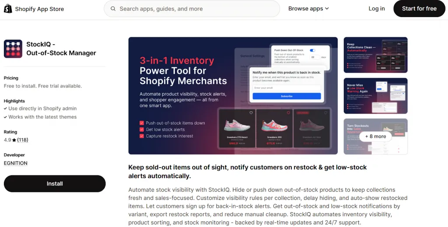Click the StockIQ app icon

(13, 49)
